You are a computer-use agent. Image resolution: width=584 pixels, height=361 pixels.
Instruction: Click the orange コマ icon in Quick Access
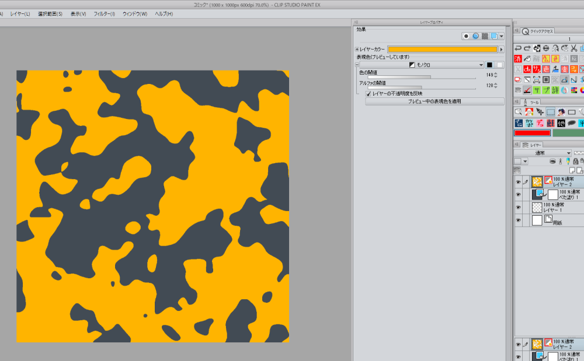click(573, 69)
